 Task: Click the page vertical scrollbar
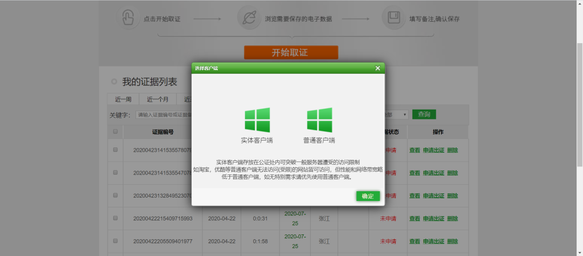580,104
